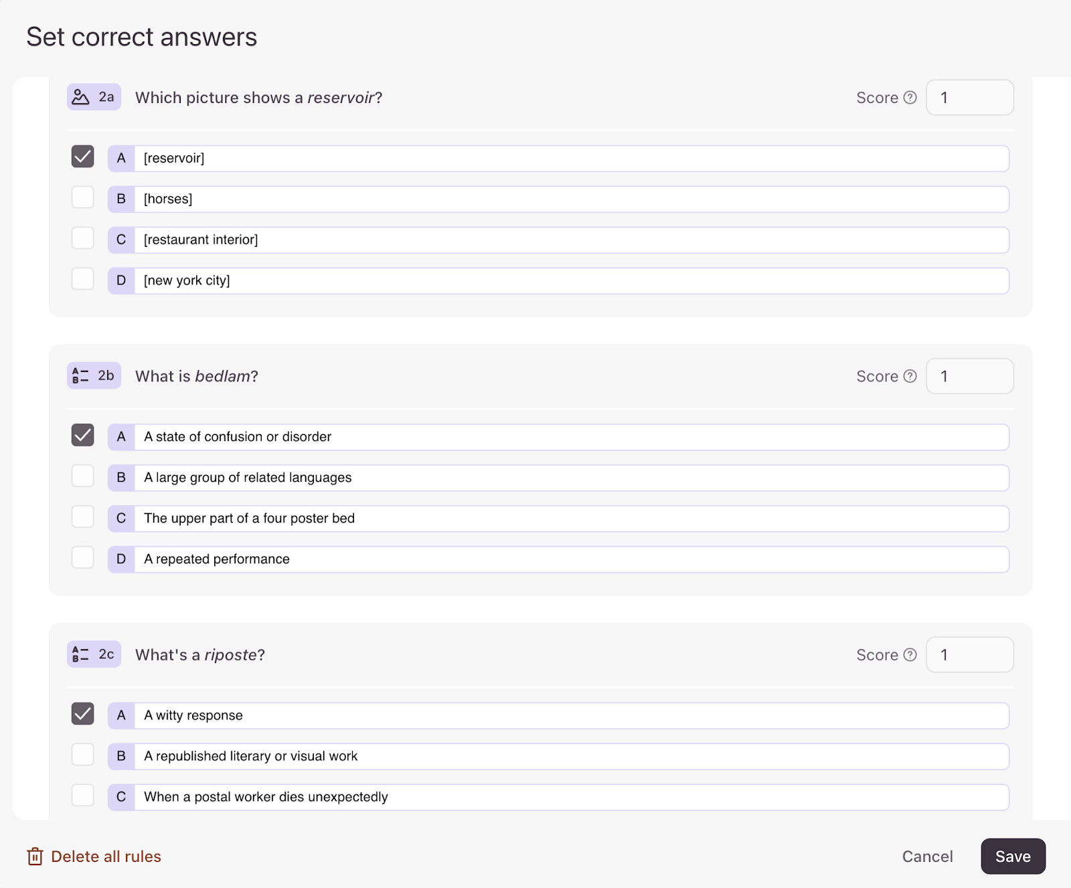The width and height of the screenshot is (1071, 888).
Task: Click the multiple-choice icon beside 2c
Action: [x=80, y=654]
